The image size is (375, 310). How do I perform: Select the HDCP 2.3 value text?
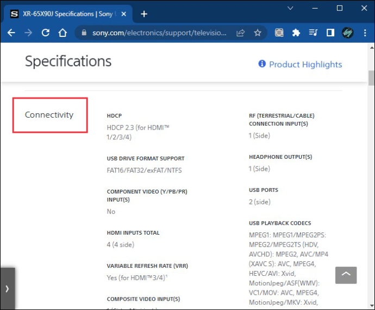click(138, 132)
